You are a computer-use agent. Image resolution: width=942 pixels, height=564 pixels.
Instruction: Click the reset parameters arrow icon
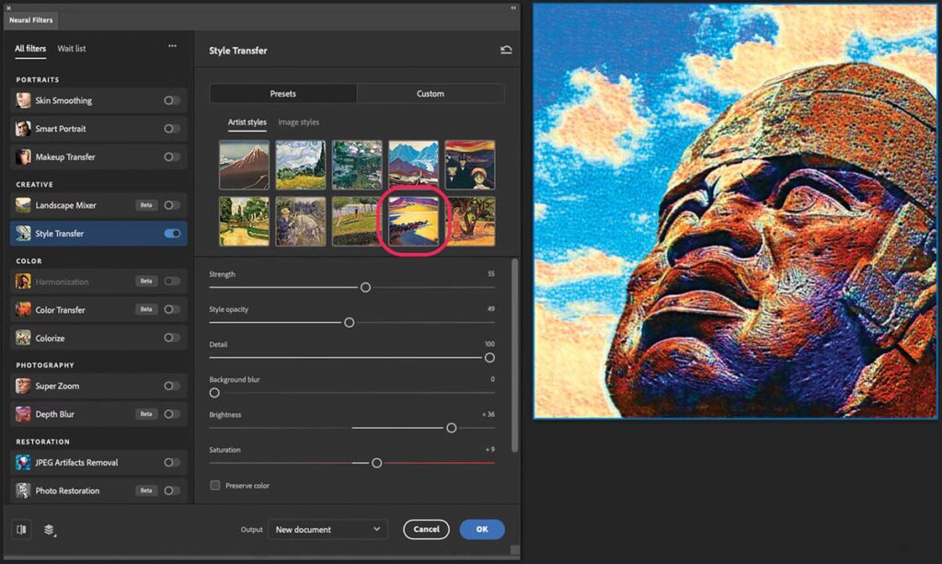(506, 51)
